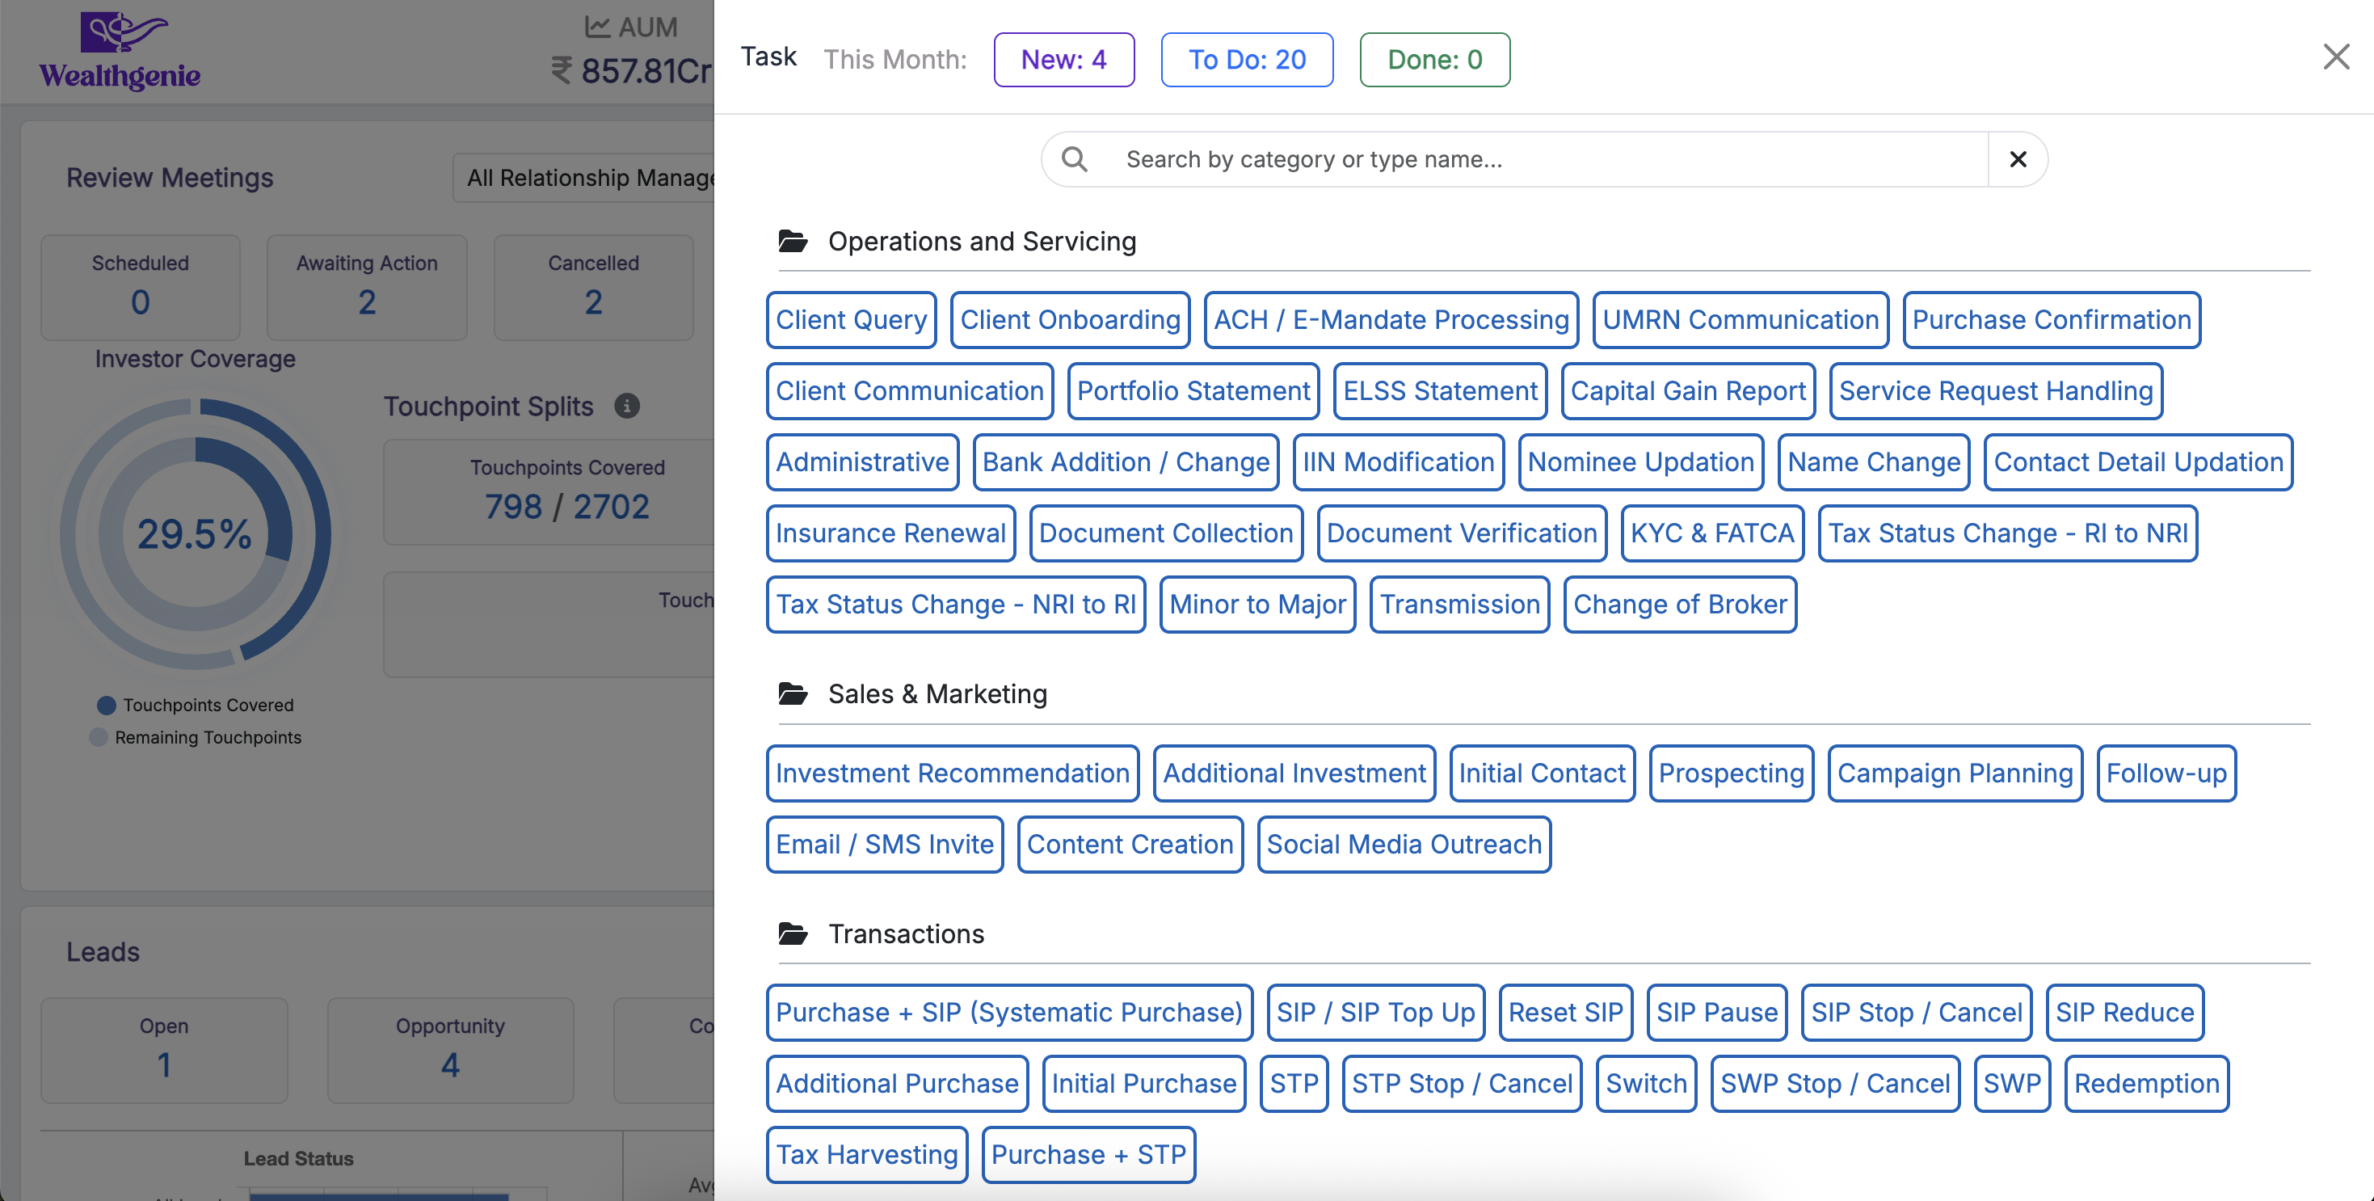
Task: Select the New: 4 filter
Action: point(1063,60)
